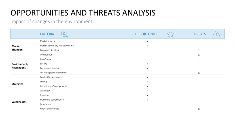
Task: Select the THREATS column header text
Action: (199, 34)
